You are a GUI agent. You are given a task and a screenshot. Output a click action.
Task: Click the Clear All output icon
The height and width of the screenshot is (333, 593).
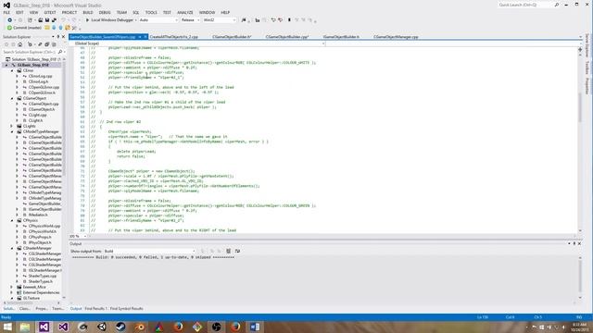(x=228, y=251)
